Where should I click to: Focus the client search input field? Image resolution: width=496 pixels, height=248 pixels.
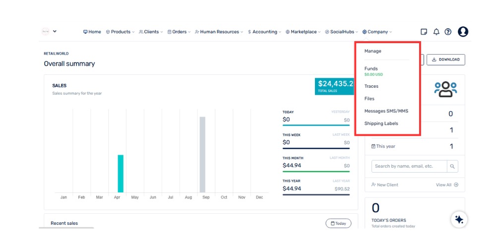click(x=409, y=166)
